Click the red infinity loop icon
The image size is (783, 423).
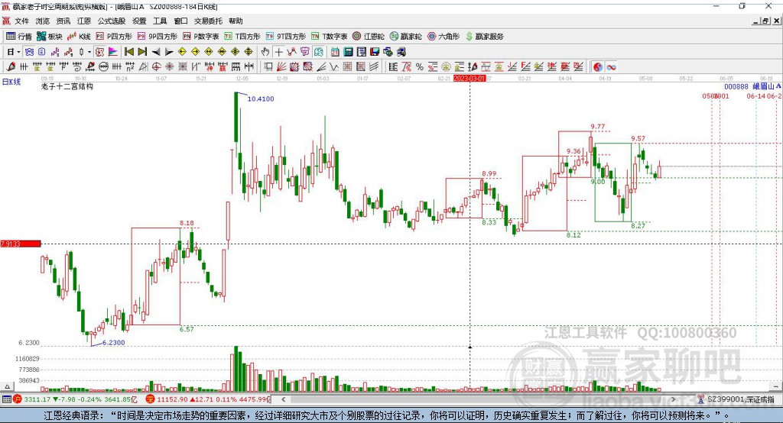(611, 67)
